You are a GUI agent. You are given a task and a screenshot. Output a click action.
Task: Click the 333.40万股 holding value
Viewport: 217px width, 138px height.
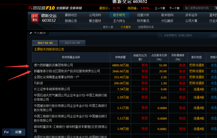click(121, 77)
